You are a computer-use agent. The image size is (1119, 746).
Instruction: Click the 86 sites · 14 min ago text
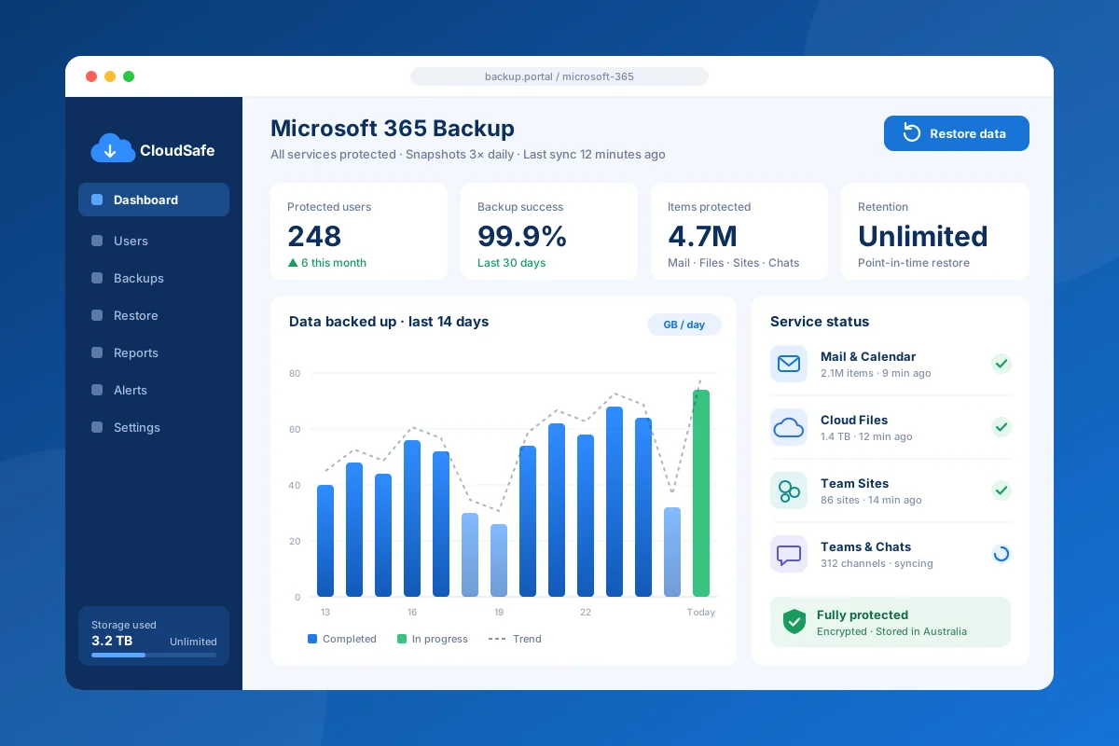click(871, 500)
